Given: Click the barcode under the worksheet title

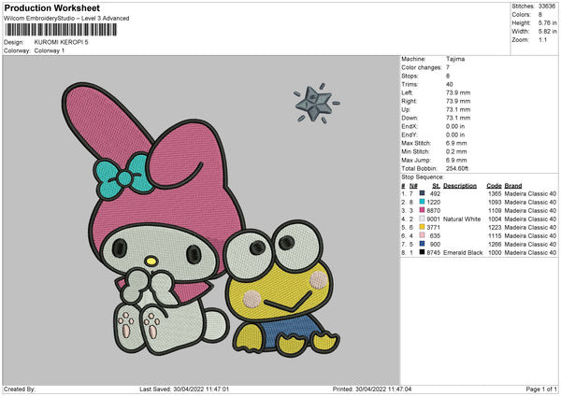Looking at the screenshot, I should [61, 30].
